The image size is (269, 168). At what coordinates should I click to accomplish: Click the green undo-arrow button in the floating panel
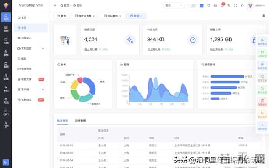click(262, 90)
